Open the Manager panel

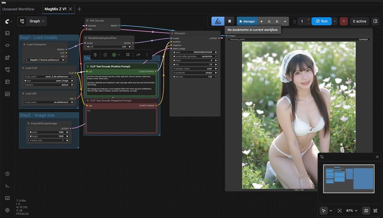click(247, 21)
